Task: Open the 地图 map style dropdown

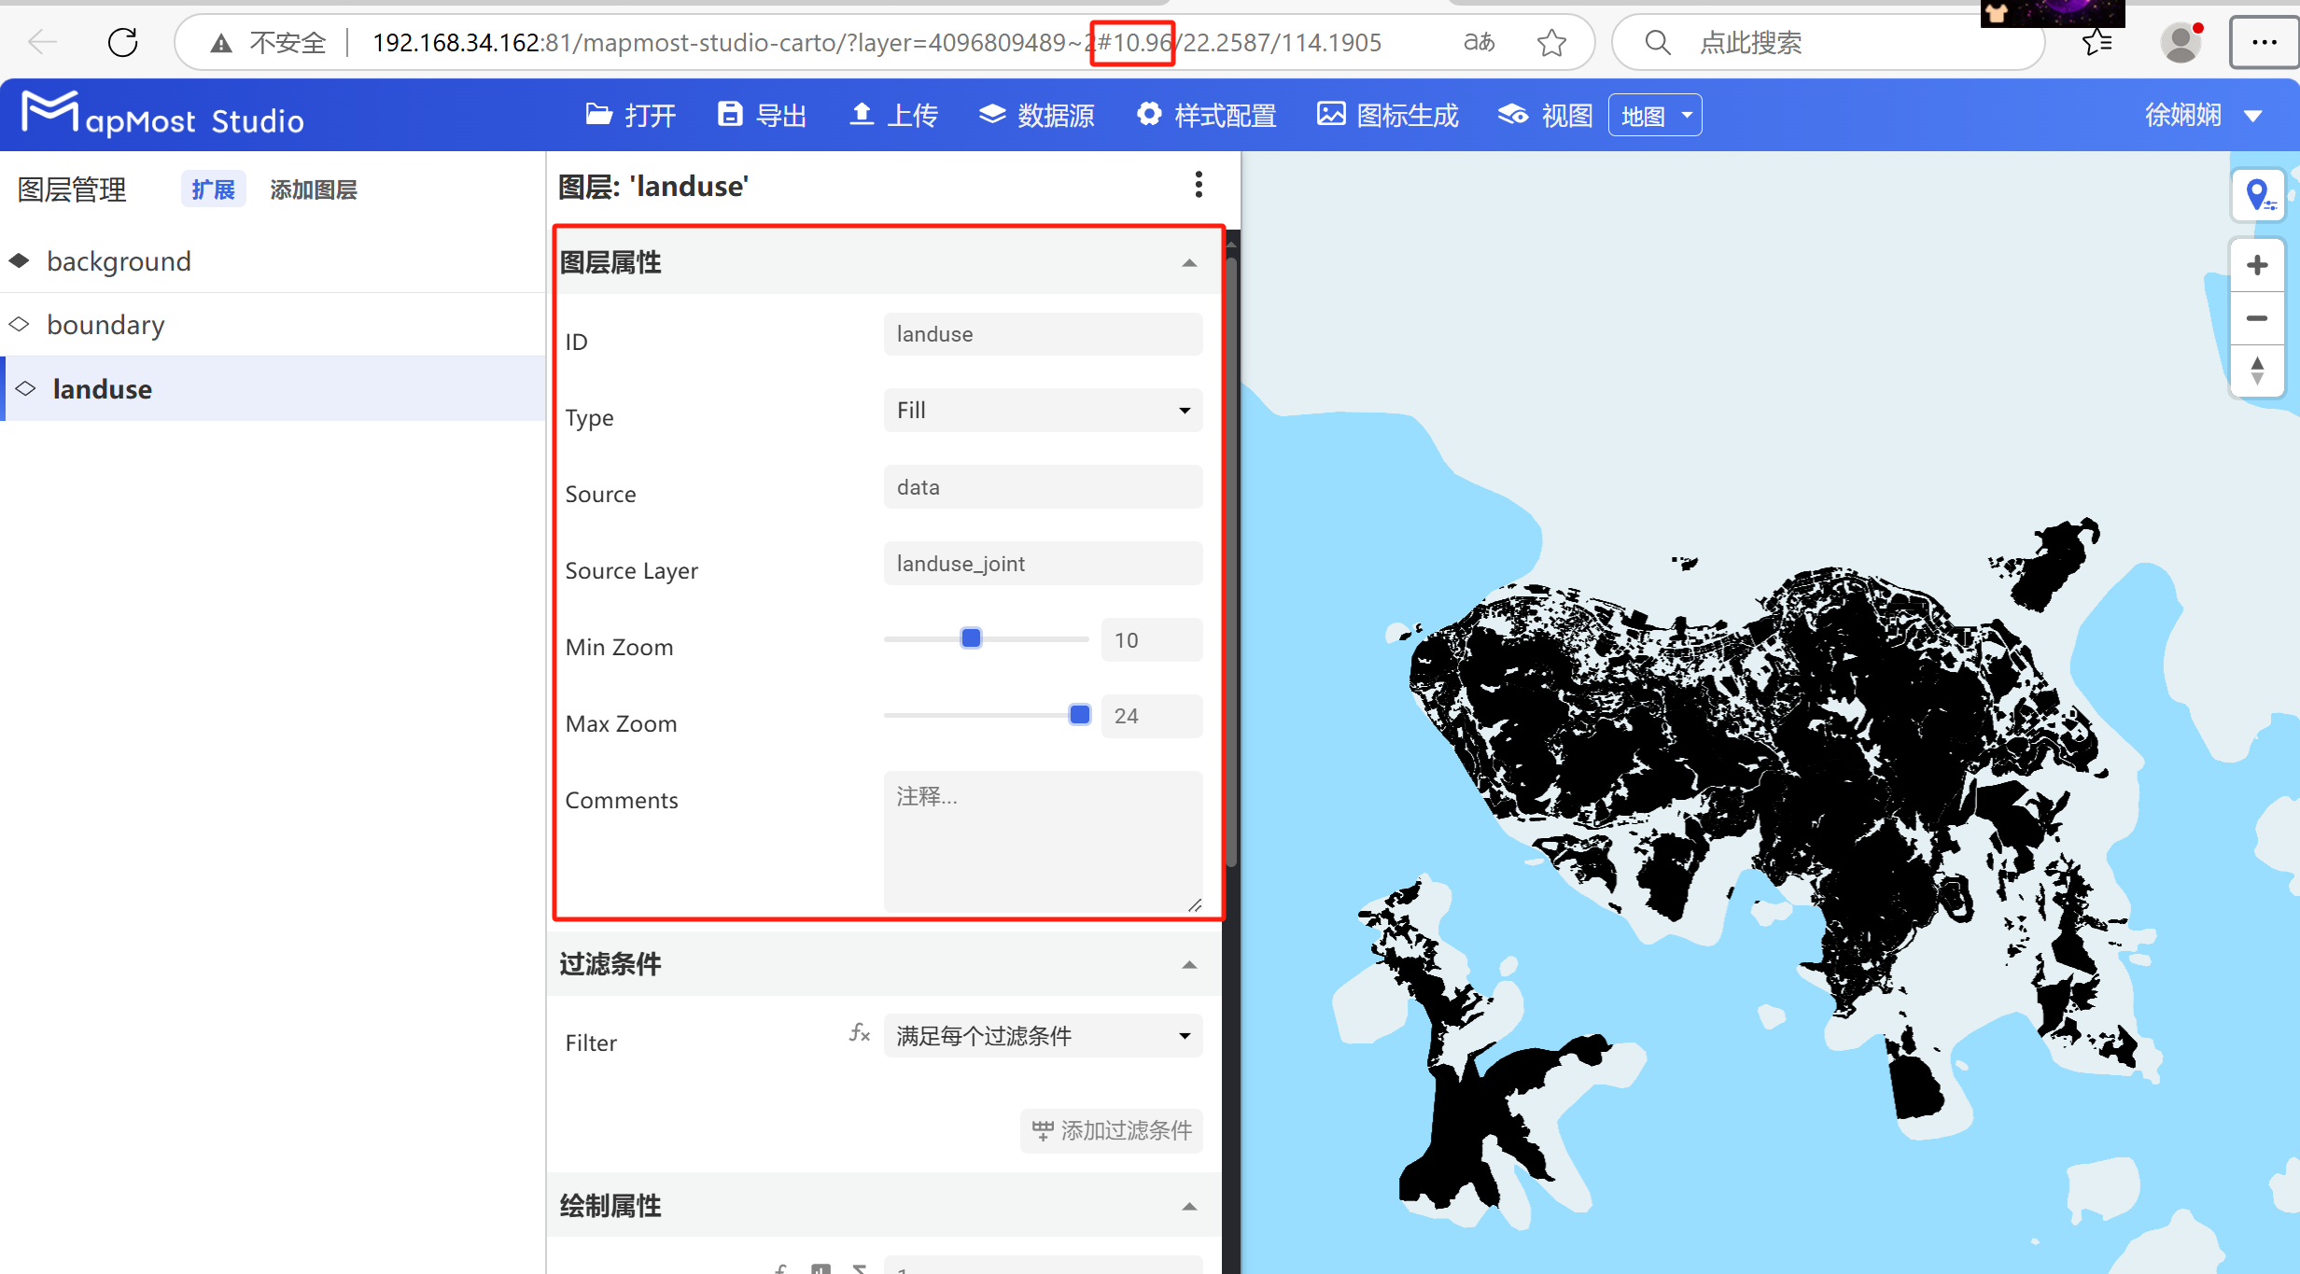Action: click(x=1654, y=114)
